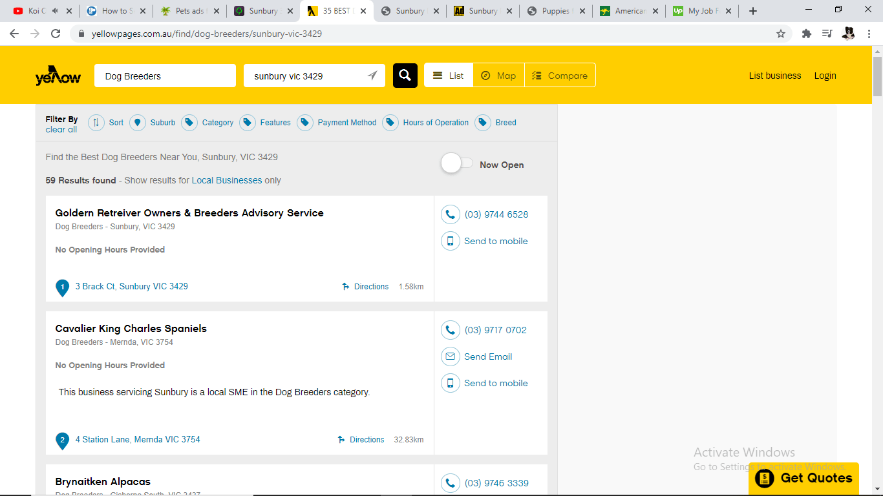883x496 pixels.
Task: Switch to Compare view
Action: click(560, 76)
